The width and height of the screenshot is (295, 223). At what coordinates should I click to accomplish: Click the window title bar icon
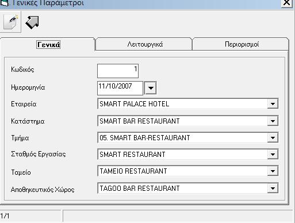coord(4,3)
